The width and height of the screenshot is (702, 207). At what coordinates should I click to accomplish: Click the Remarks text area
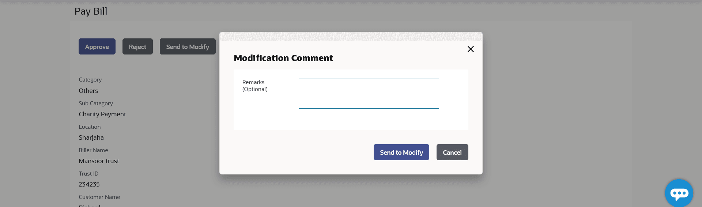pos(369,94)
